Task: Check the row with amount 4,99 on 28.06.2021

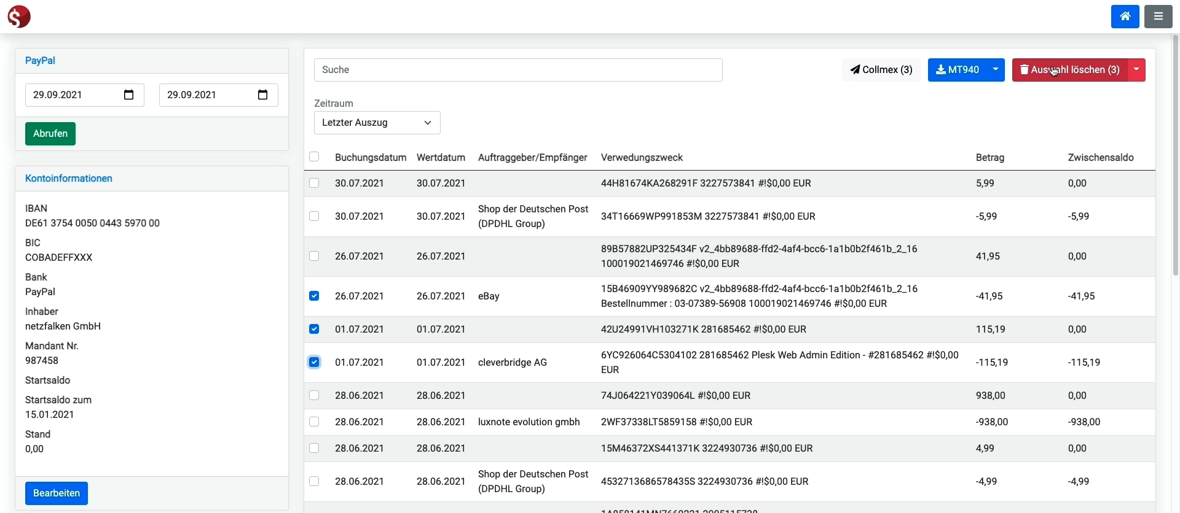Action: click(x=314, y=448)
